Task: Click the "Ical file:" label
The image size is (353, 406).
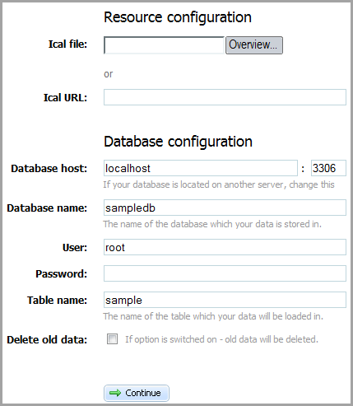Action: (67, 44)
